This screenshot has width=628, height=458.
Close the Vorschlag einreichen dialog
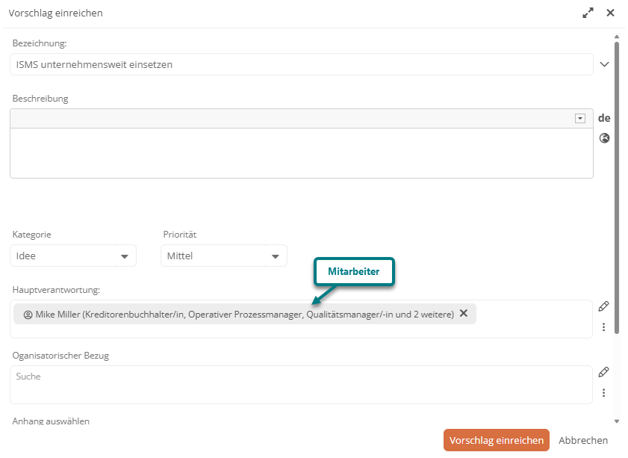[610, 13]
